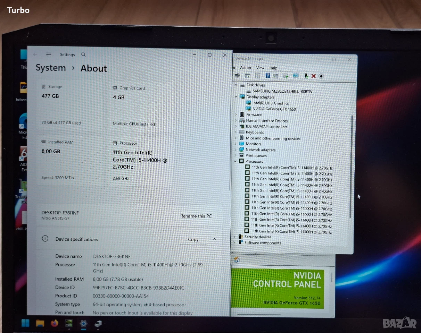Copy device specifications with Copy button
The width and height of the screenshot is (421, 333).
(193, 239)
